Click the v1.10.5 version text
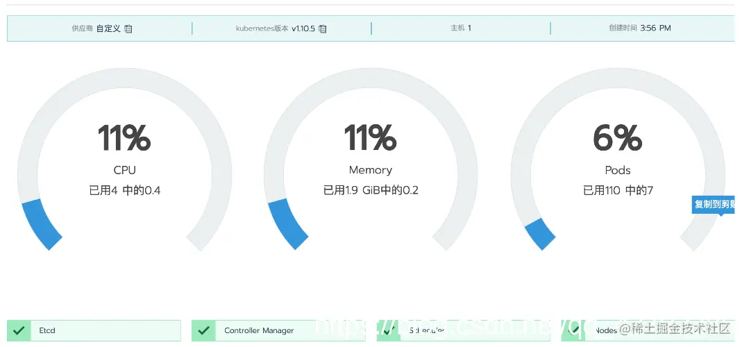The image size is (742, 347). pyautogui.click(x=303, y=28)
